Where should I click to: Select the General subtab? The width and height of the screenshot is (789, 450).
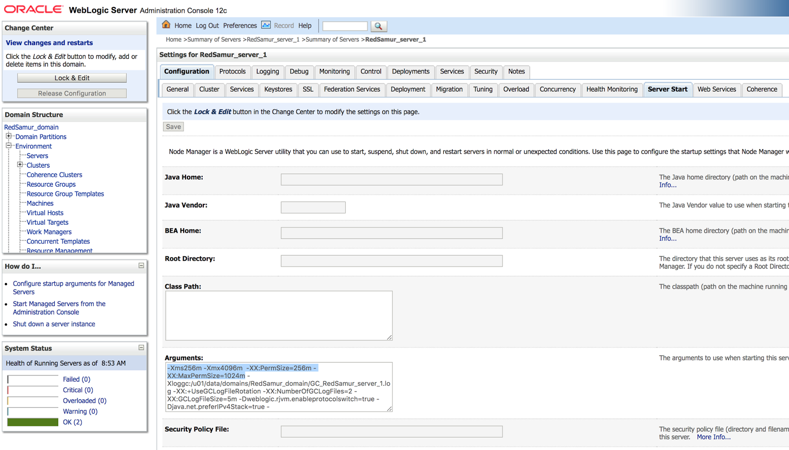pyautogui.click(x=178, y=89)
